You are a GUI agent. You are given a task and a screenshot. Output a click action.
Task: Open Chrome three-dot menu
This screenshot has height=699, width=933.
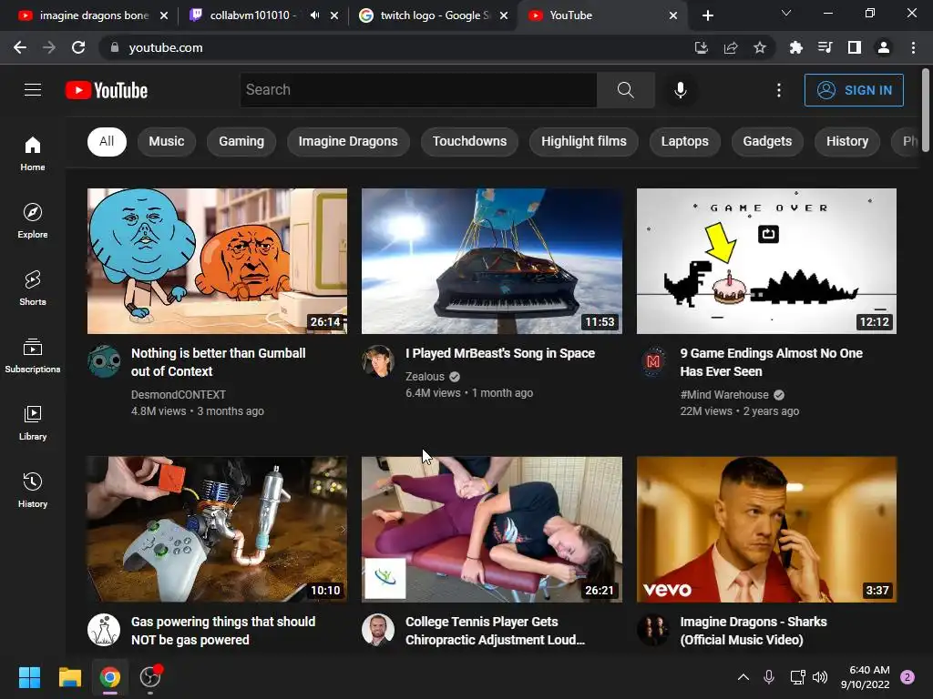coord(913,47)
